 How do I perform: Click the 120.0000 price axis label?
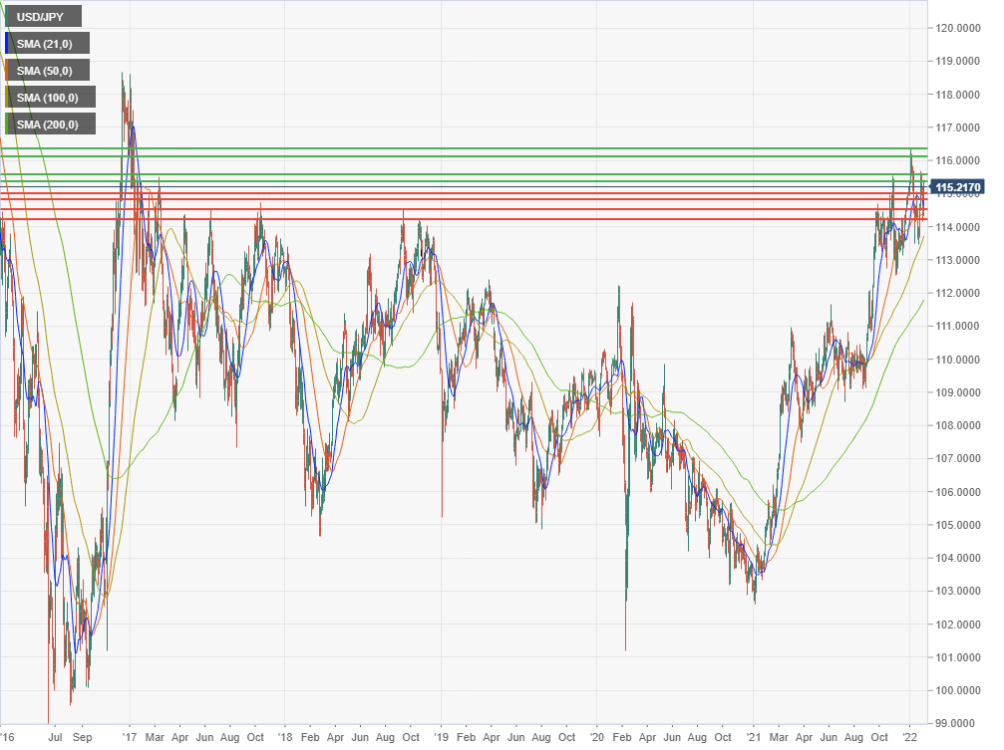click(957, 28)
